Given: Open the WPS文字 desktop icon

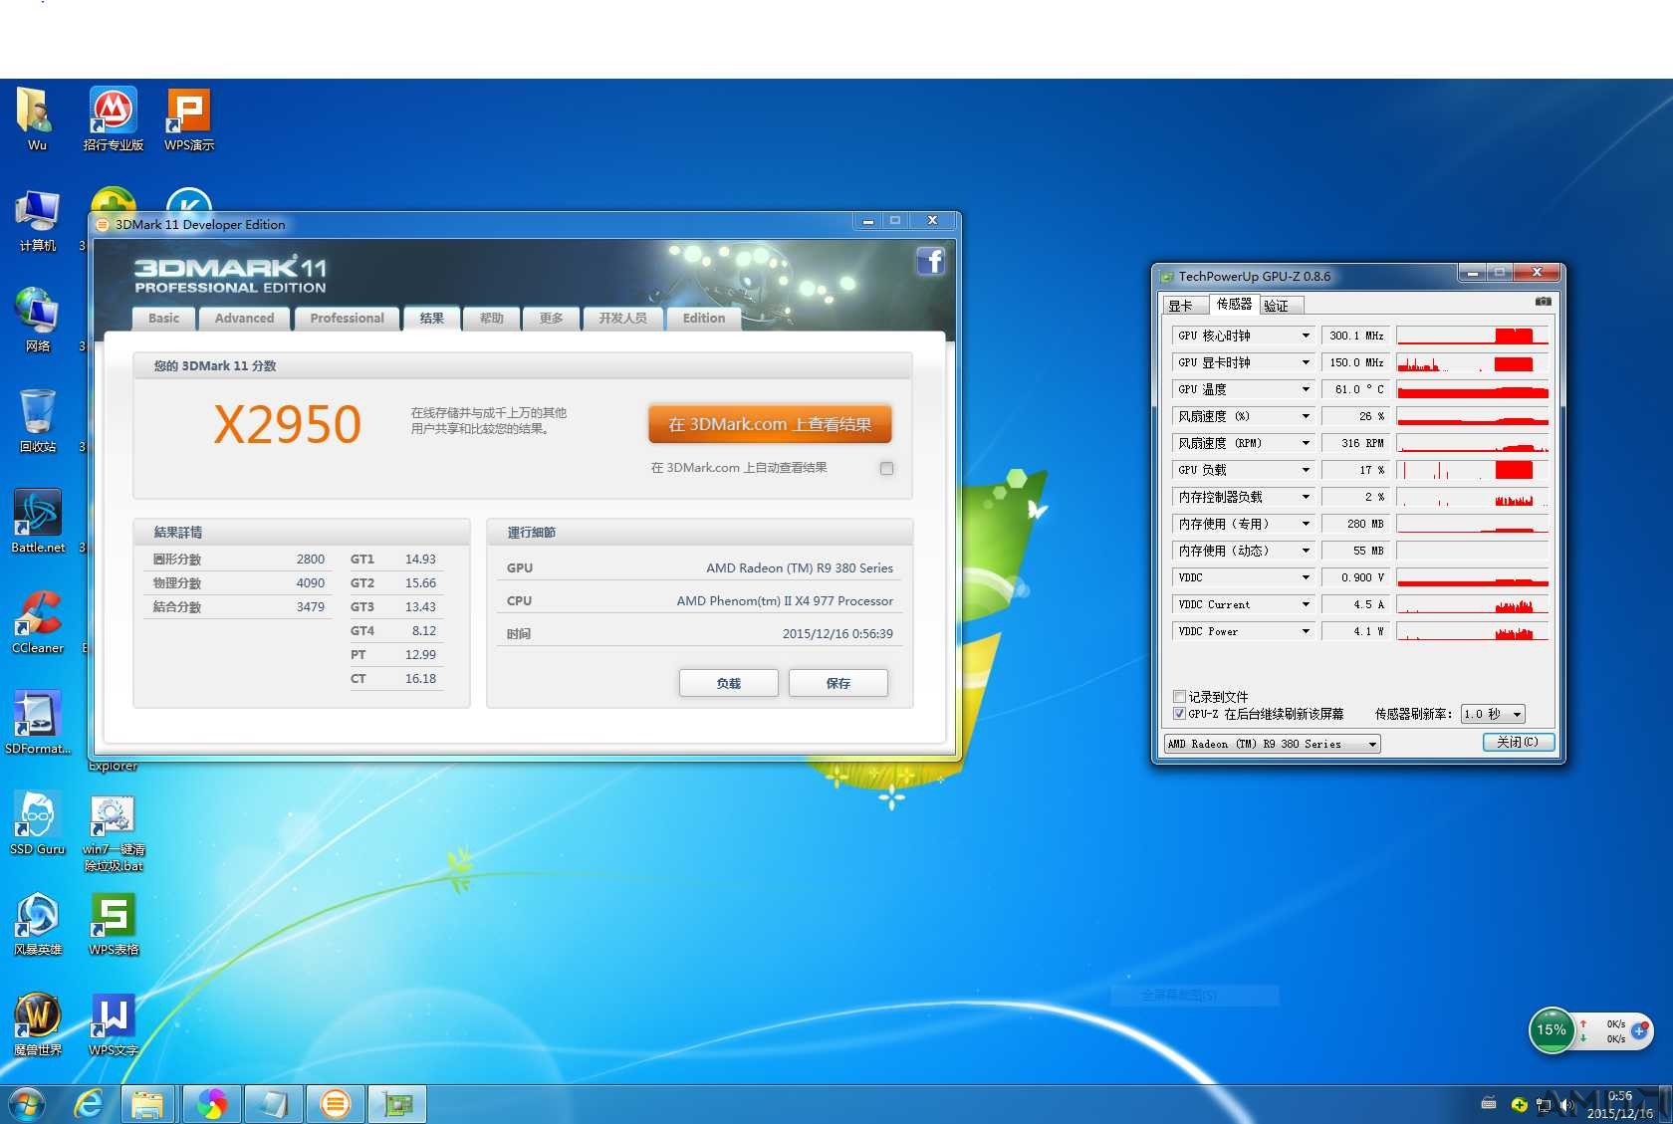Looking at the screenshot, I should tap(114, 1024).
